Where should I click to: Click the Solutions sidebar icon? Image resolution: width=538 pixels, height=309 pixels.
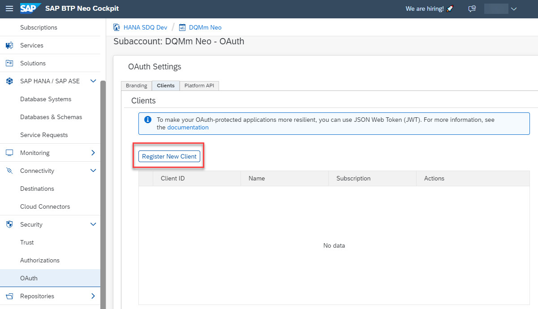(x=9, y=63)
